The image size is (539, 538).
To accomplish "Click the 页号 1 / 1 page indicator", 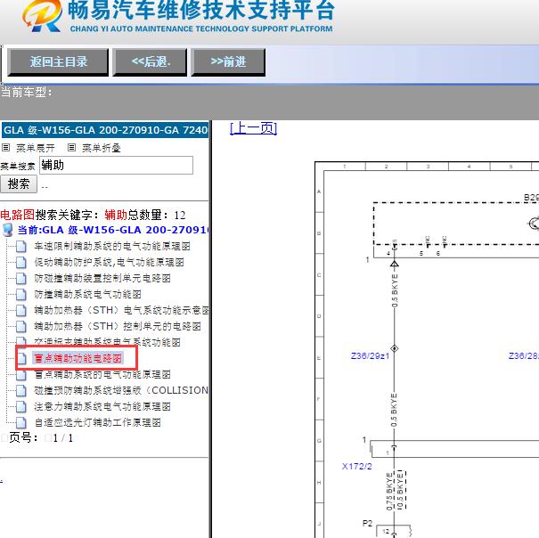I will point(41,438).
